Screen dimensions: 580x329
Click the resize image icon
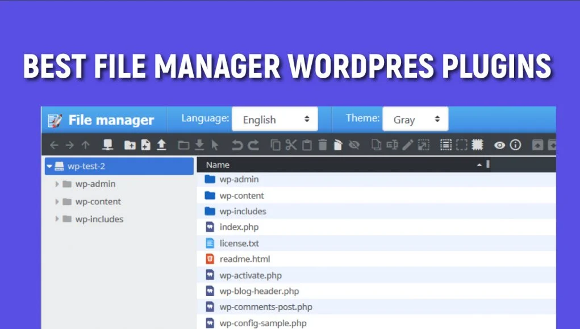[424, 145]
